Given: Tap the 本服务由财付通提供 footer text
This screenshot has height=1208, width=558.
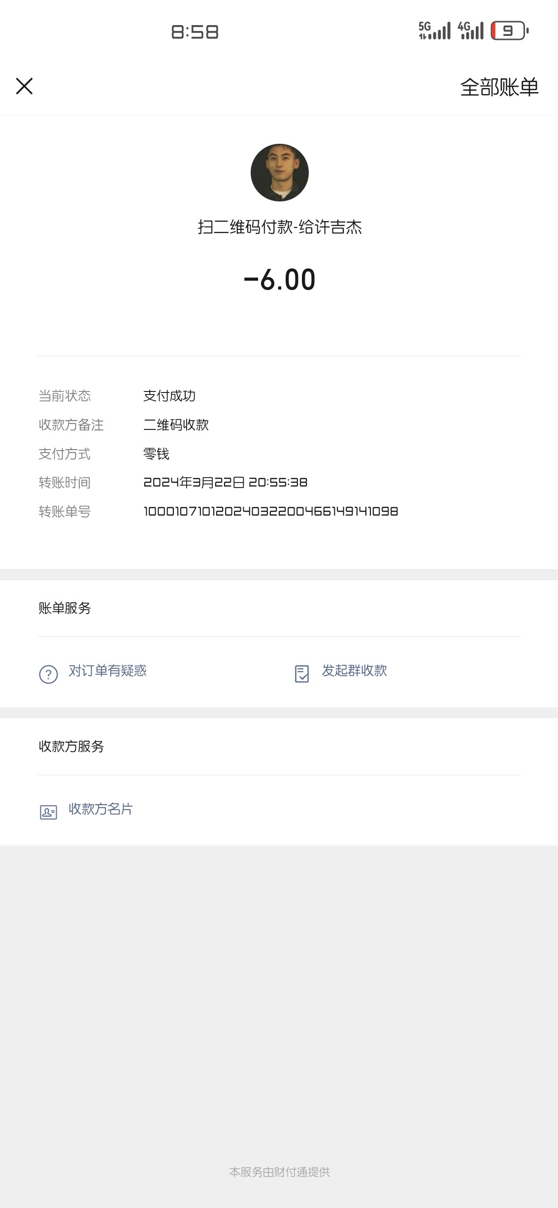Looking at the screenshot, I should 279,1172.
